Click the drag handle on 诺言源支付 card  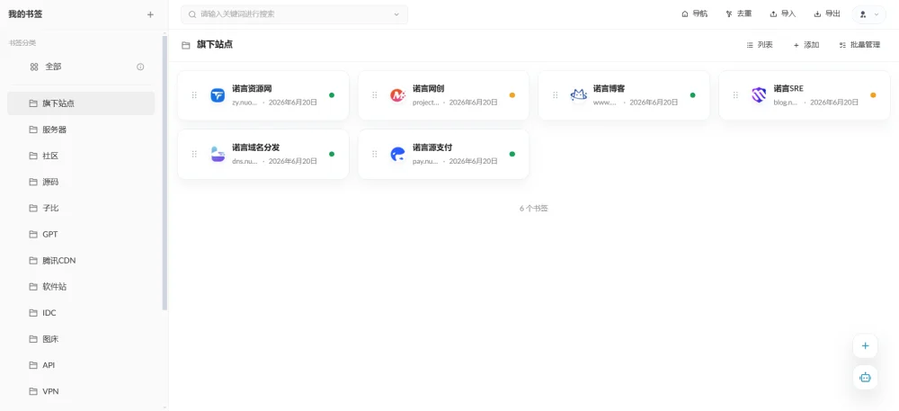click(x=374, y=154)
